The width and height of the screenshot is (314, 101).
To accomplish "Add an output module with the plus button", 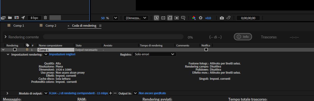I will 110,93.
